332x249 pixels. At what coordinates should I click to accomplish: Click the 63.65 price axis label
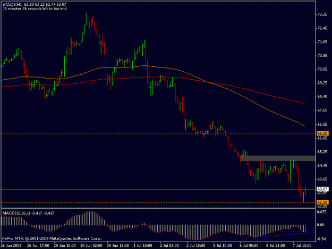(322, 179)
